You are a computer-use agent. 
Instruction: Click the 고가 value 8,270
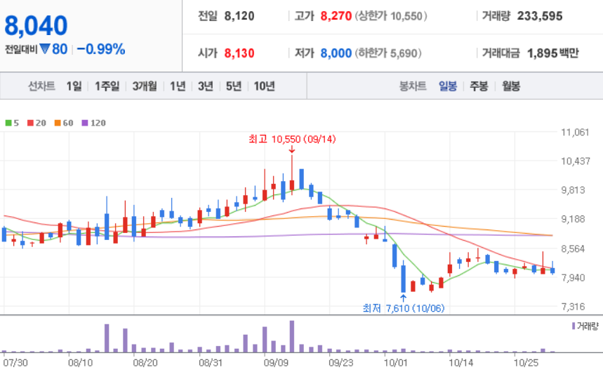click(x=336, y=16)
